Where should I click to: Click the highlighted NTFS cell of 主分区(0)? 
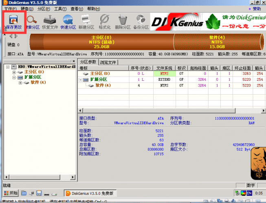point(165,73)
